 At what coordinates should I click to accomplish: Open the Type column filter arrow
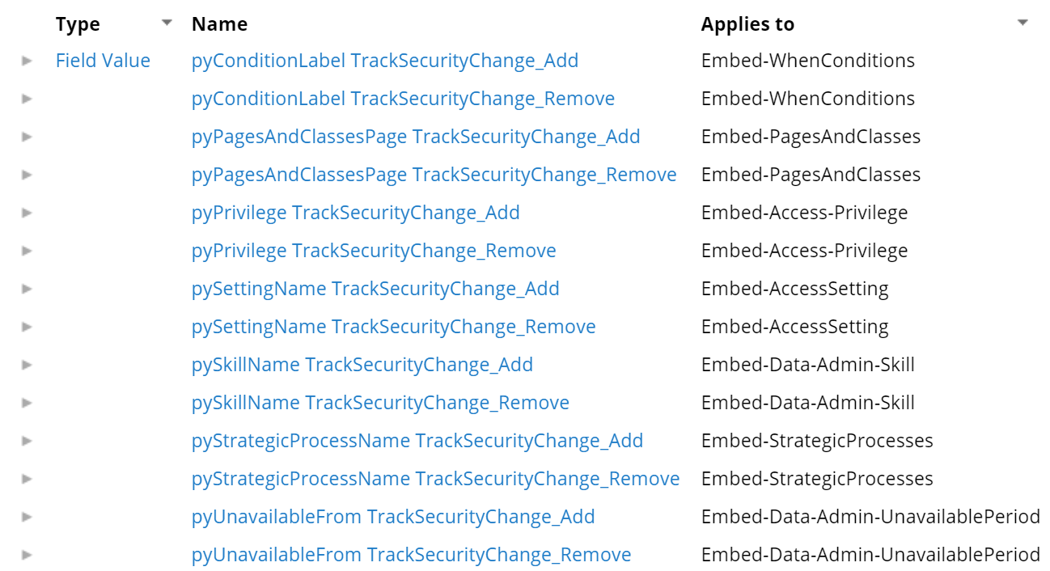pos(167,23)
